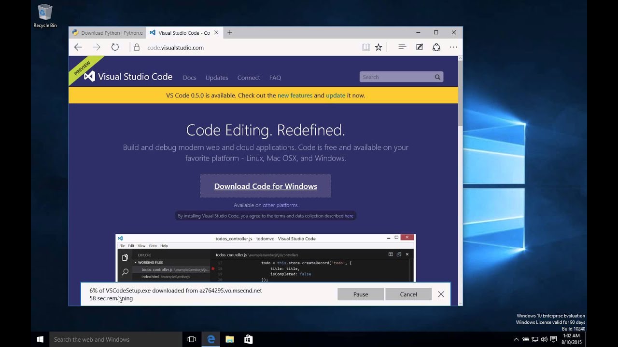Screen dimensions: 618x347
Task: Open File Explorer from taskbar
Action: (x=229, y=339)
